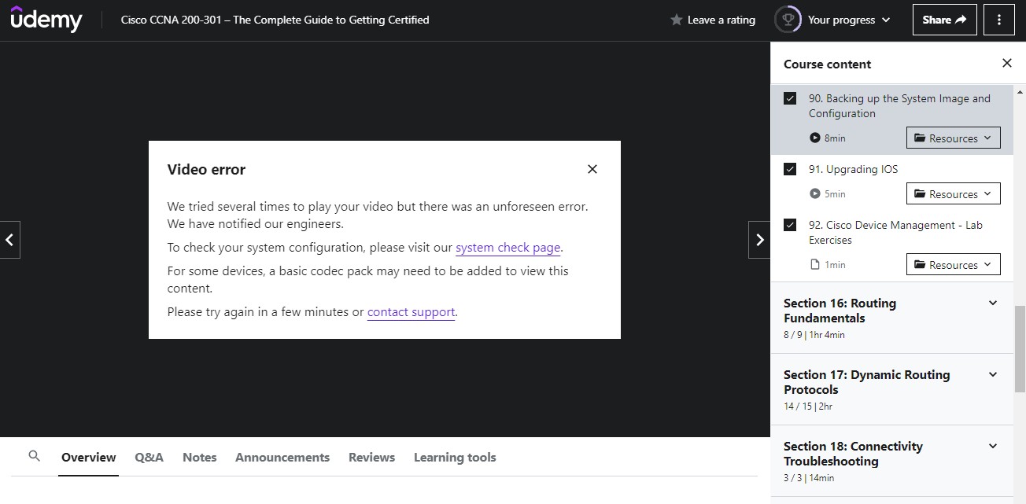Switch to the Overview tab

click(x=89, y=457)
